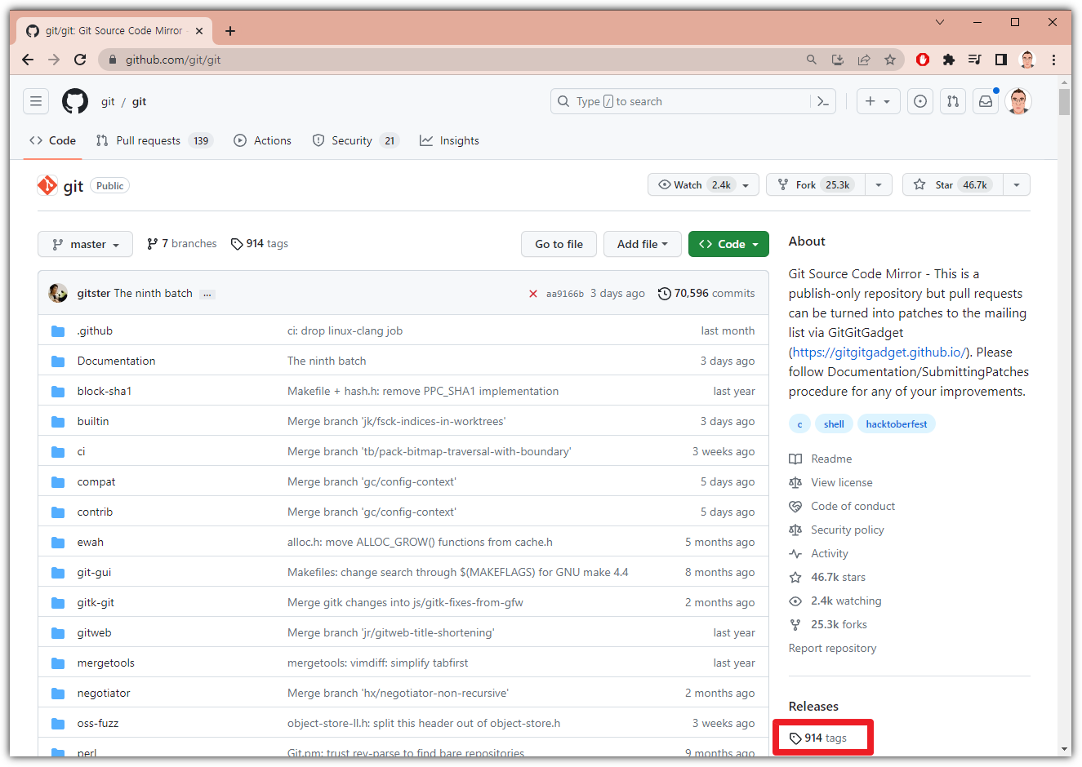This screenshot has height=767, width=1082.
Task: Click the GitHub search input field
Action: point(693,101)
